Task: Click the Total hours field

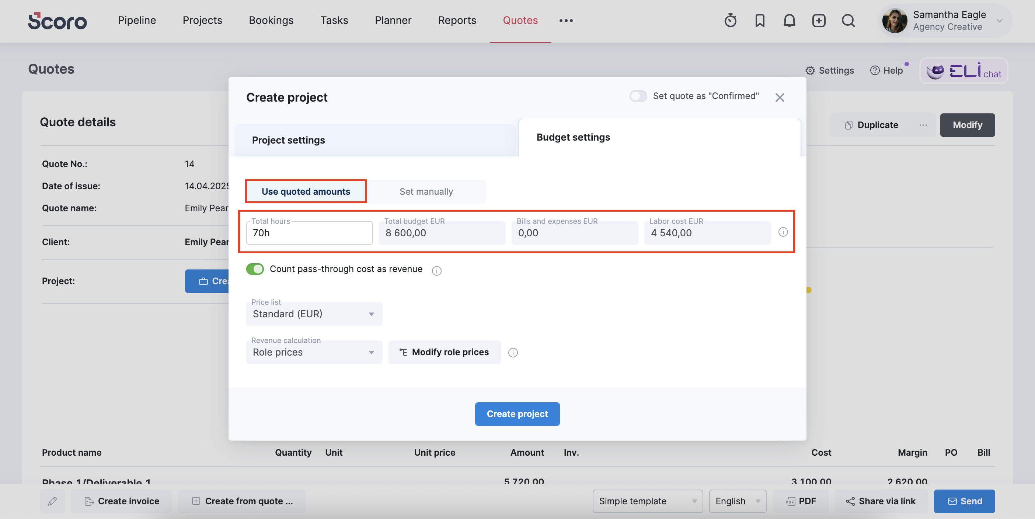Action: 309,233
